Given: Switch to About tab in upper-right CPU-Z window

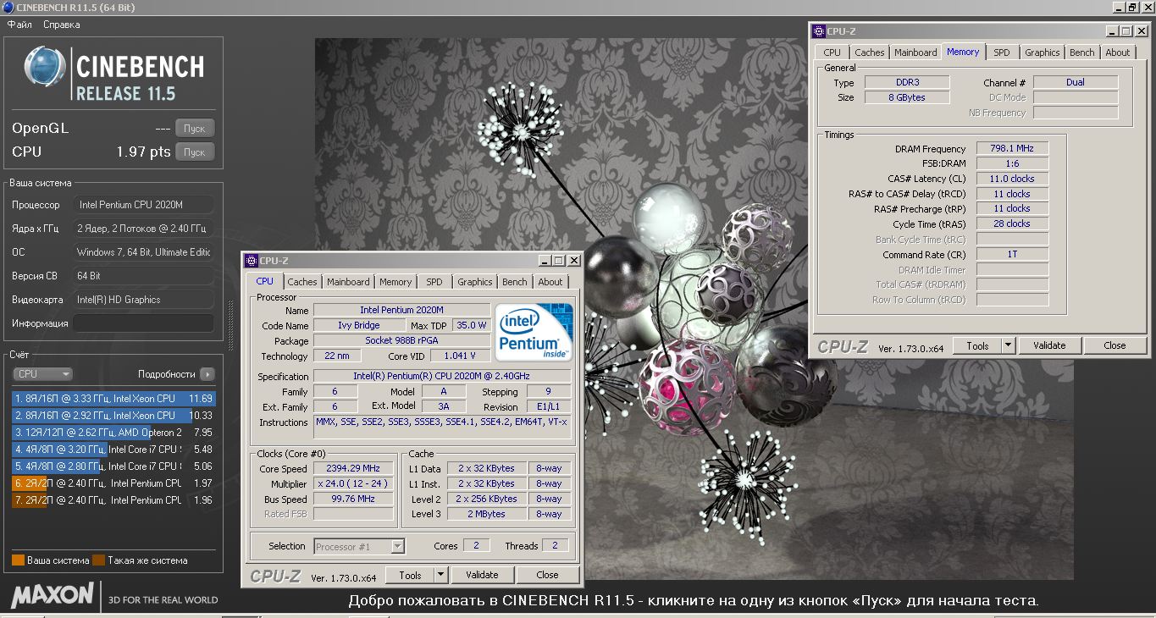Looking at the screenshot, I should click(1118, 52).
